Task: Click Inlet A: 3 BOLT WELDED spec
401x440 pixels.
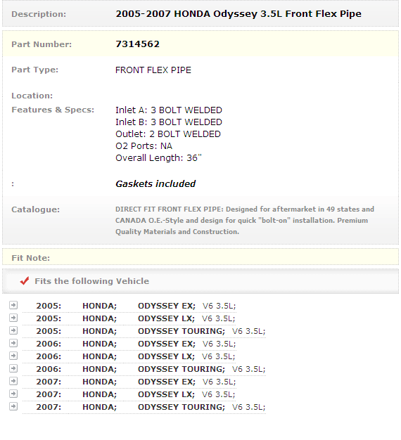Action: pos(168,110)
